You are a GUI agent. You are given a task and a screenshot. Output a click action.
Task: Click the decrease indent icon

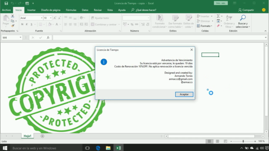82,24
